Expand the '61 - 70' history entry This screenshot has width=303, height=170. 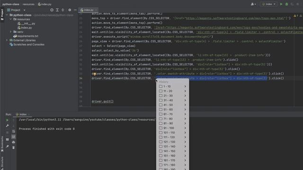click(172, 114)
